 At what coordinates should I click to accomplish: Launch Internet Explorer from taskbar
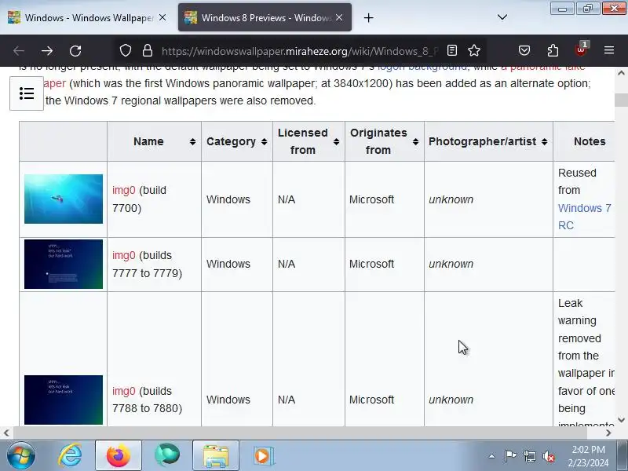click(70, 455)
